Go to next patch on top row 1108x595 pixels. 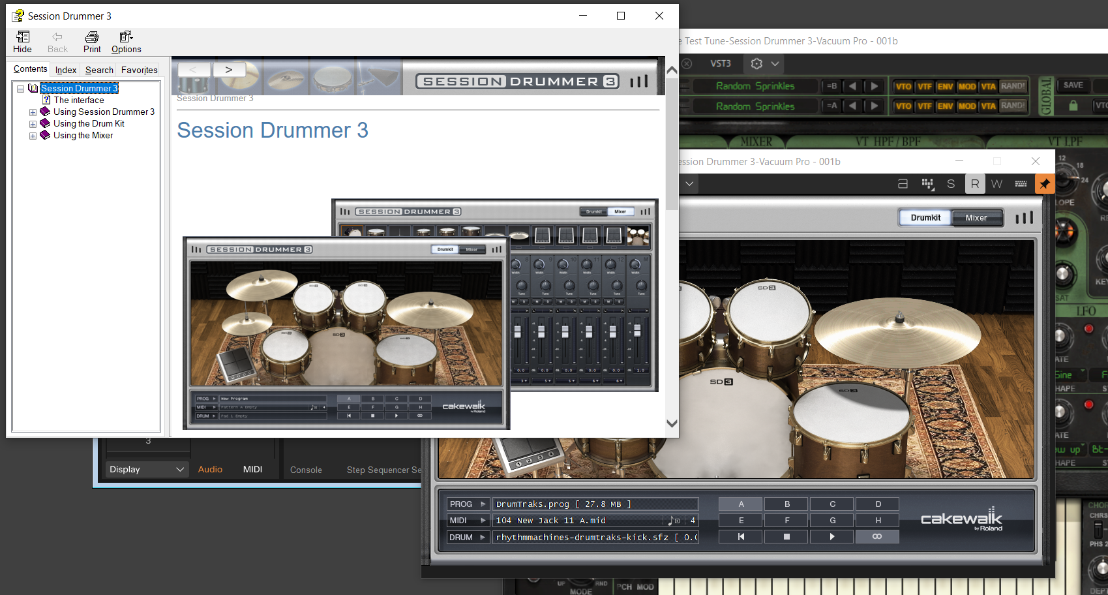click(875, 86)
